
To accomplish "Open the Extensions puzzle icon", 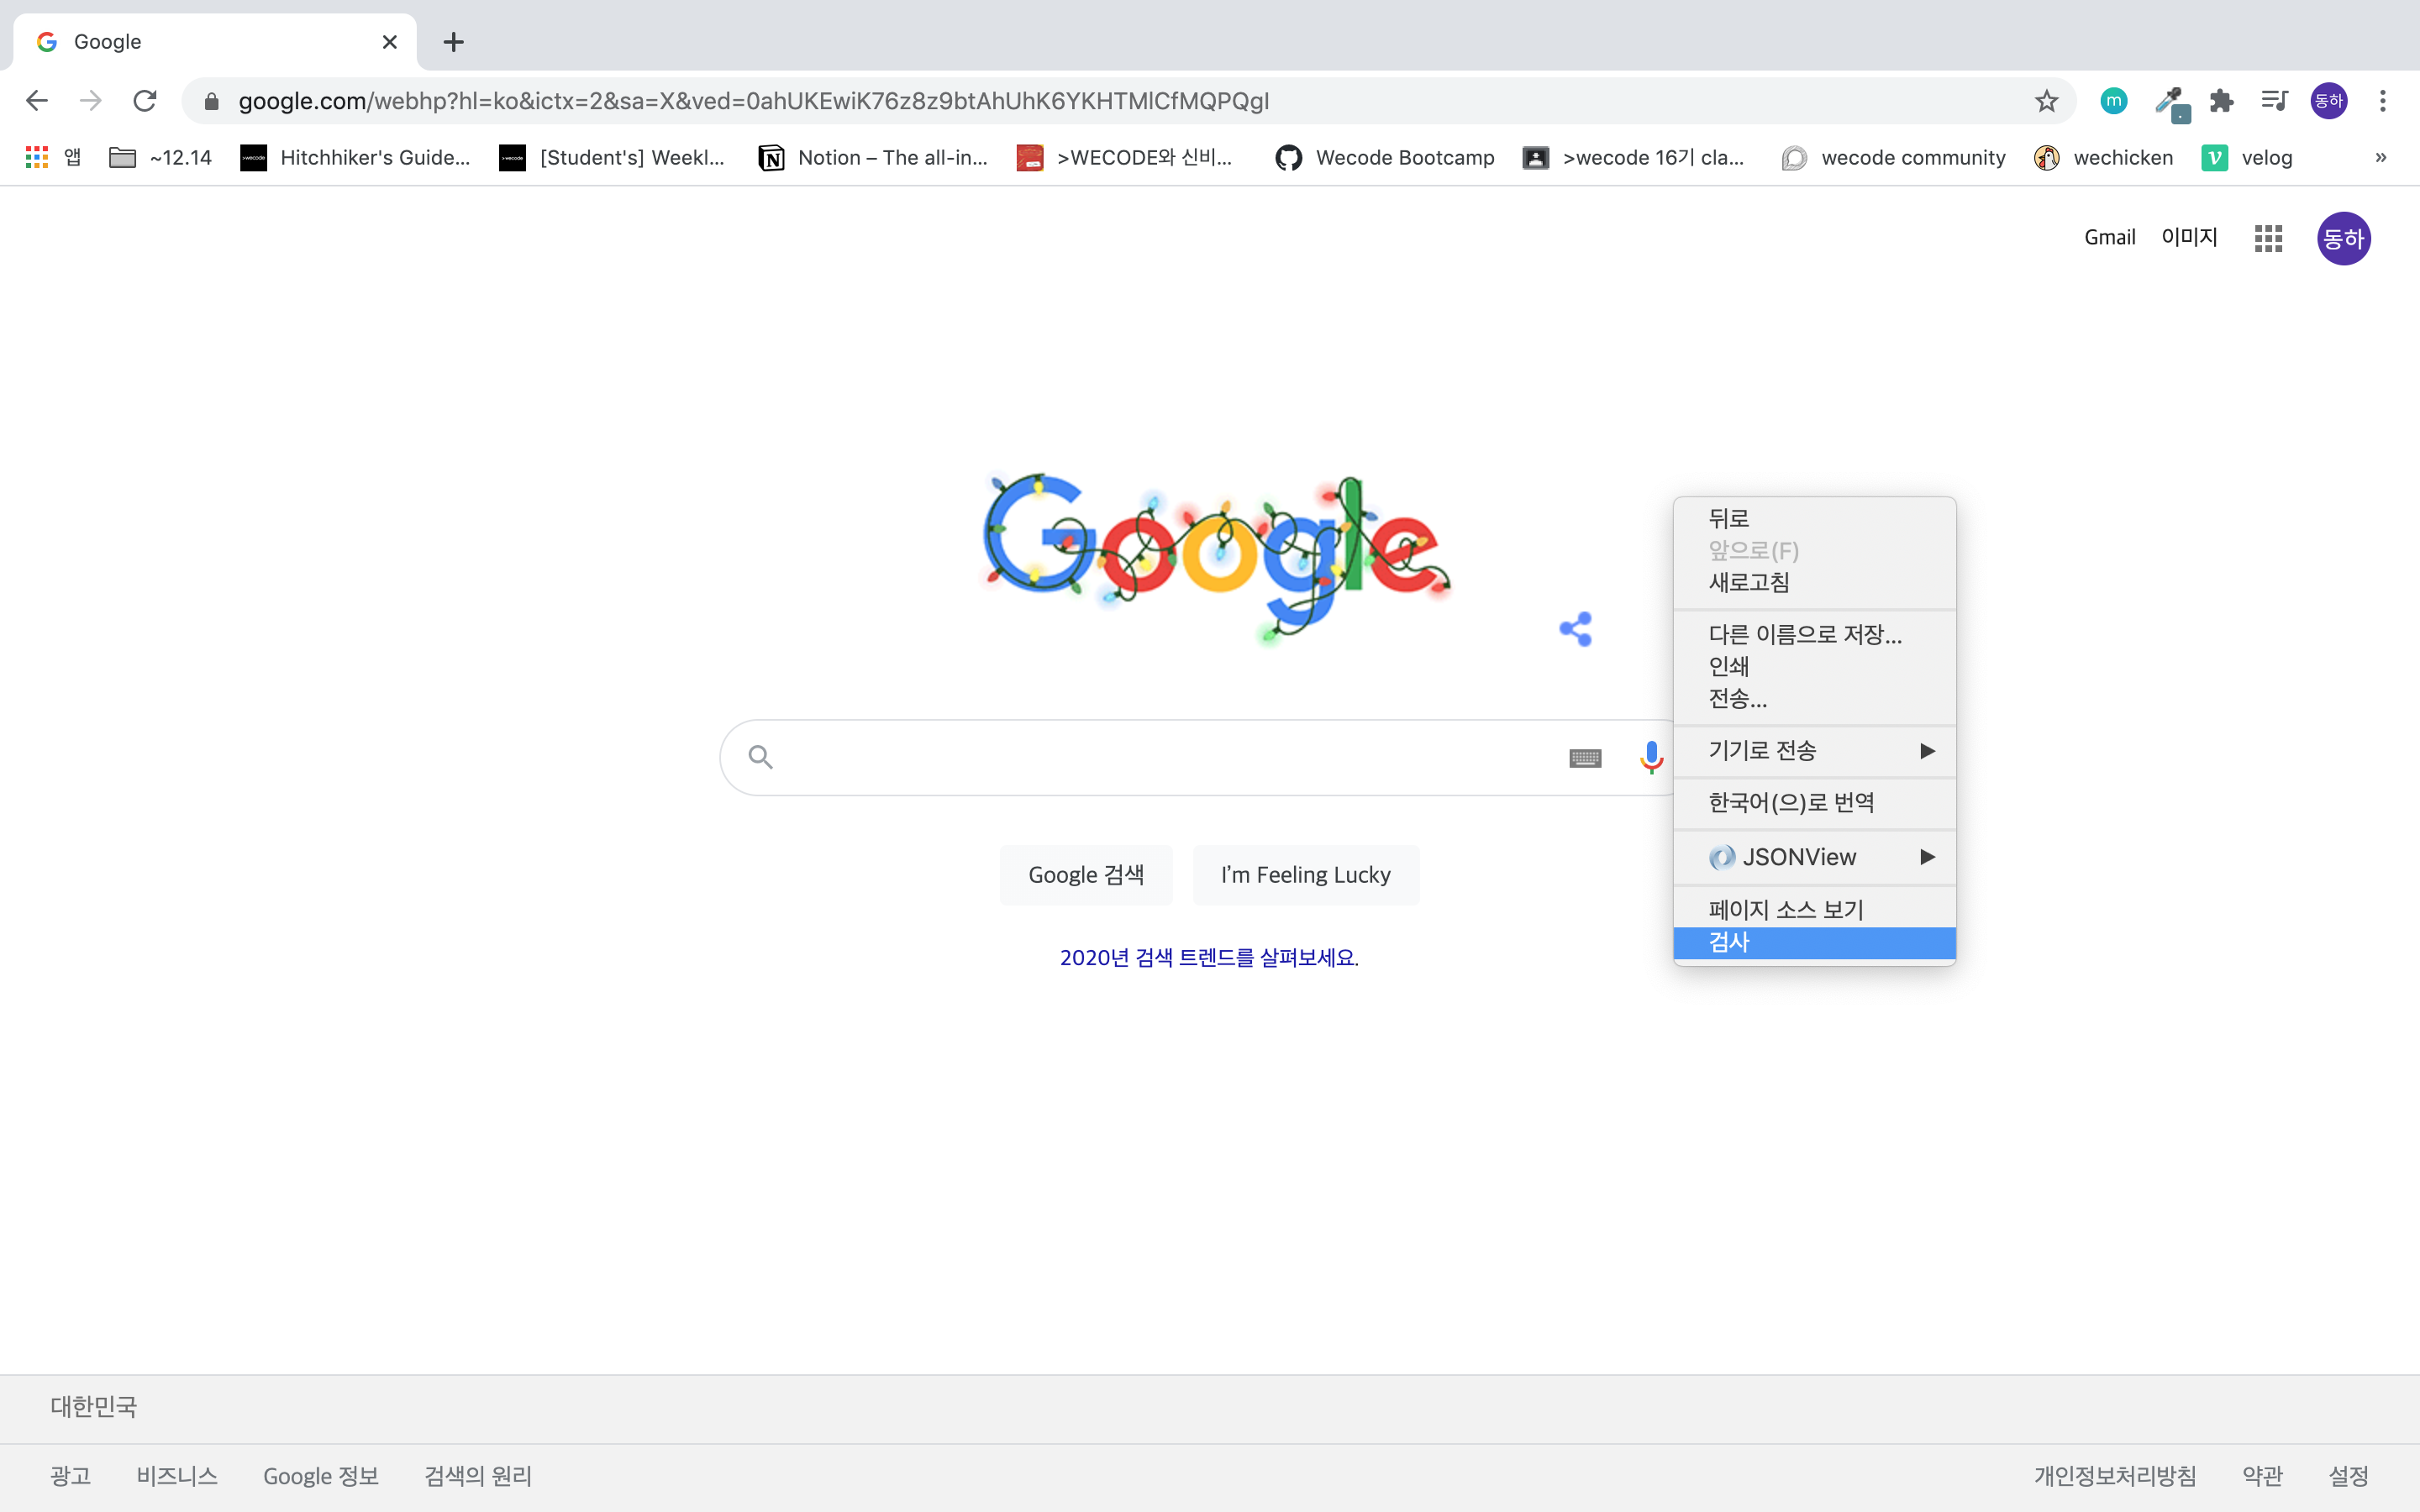I will pos(2221,101).
